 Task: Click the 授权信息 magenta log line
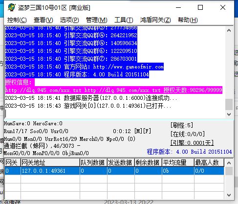click(20, 82)
